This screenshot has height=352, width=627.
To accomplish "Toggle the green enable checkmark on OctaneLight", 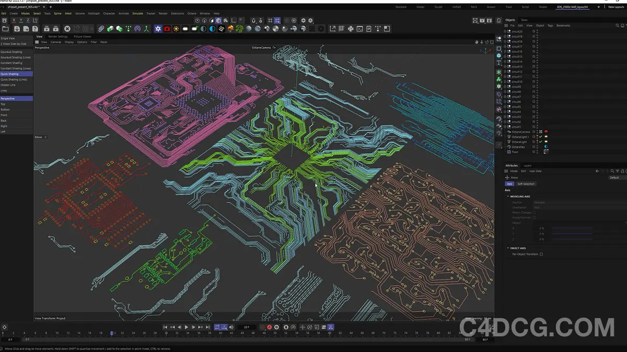I will point(541,141).
